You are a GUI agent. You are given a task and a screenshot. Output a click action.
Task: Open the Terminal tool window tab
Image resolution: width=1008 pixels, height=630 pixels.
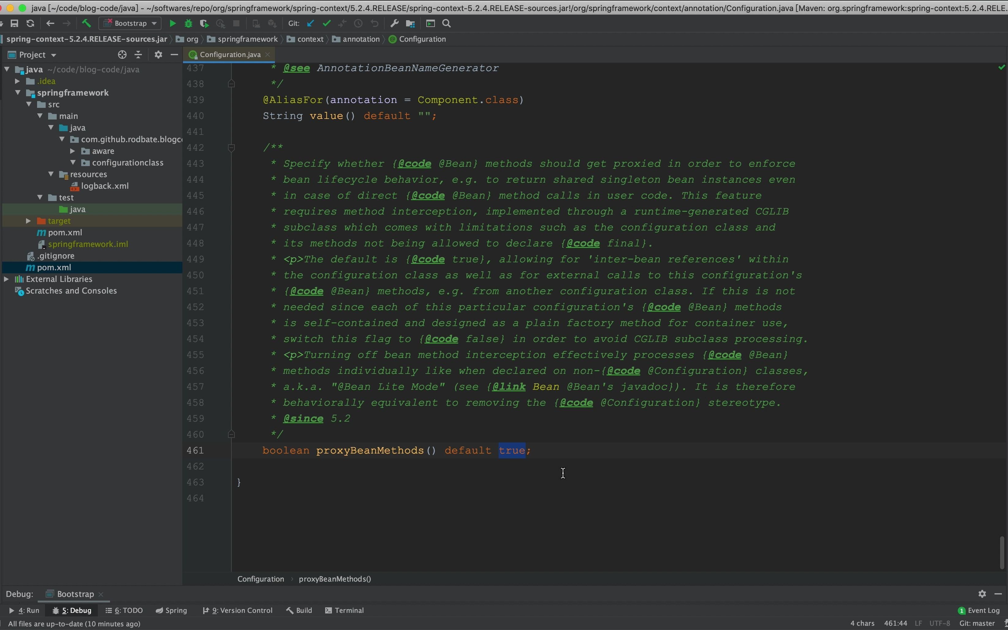tap(344, 610)
